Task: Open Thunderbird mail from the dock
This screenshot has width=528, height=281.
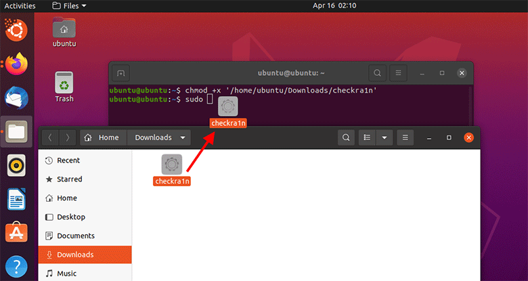Action: [16, 98]
